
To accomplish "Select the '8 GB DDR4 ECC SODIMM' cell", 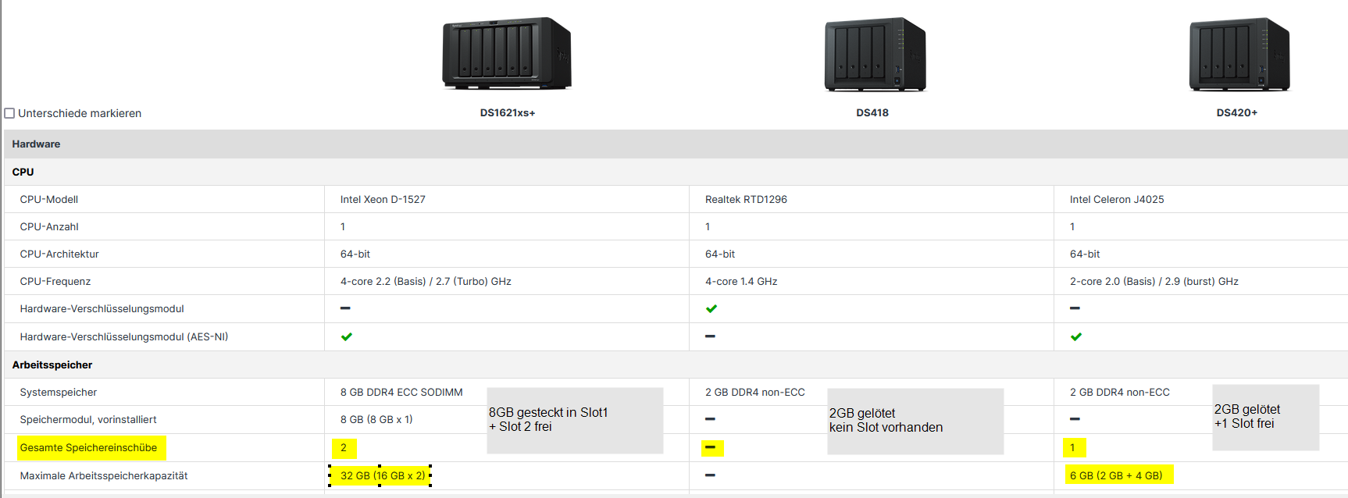I will coord(401,393).
